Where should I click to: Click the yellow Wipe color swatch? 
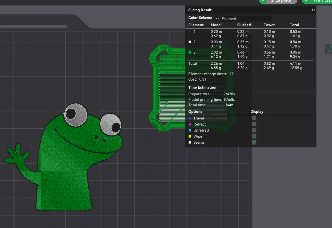click(x=190, y=136)
